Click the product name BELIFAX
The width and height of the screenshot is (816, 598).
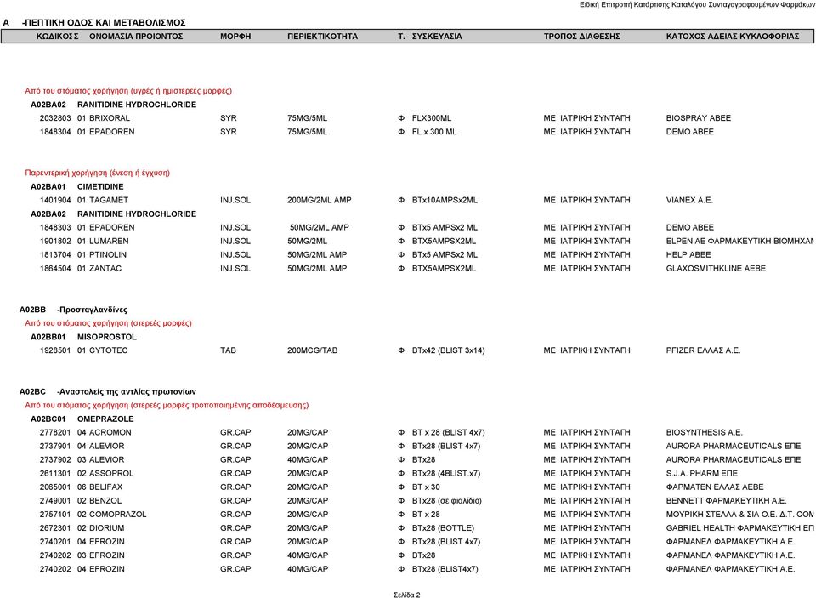(106, 487)
